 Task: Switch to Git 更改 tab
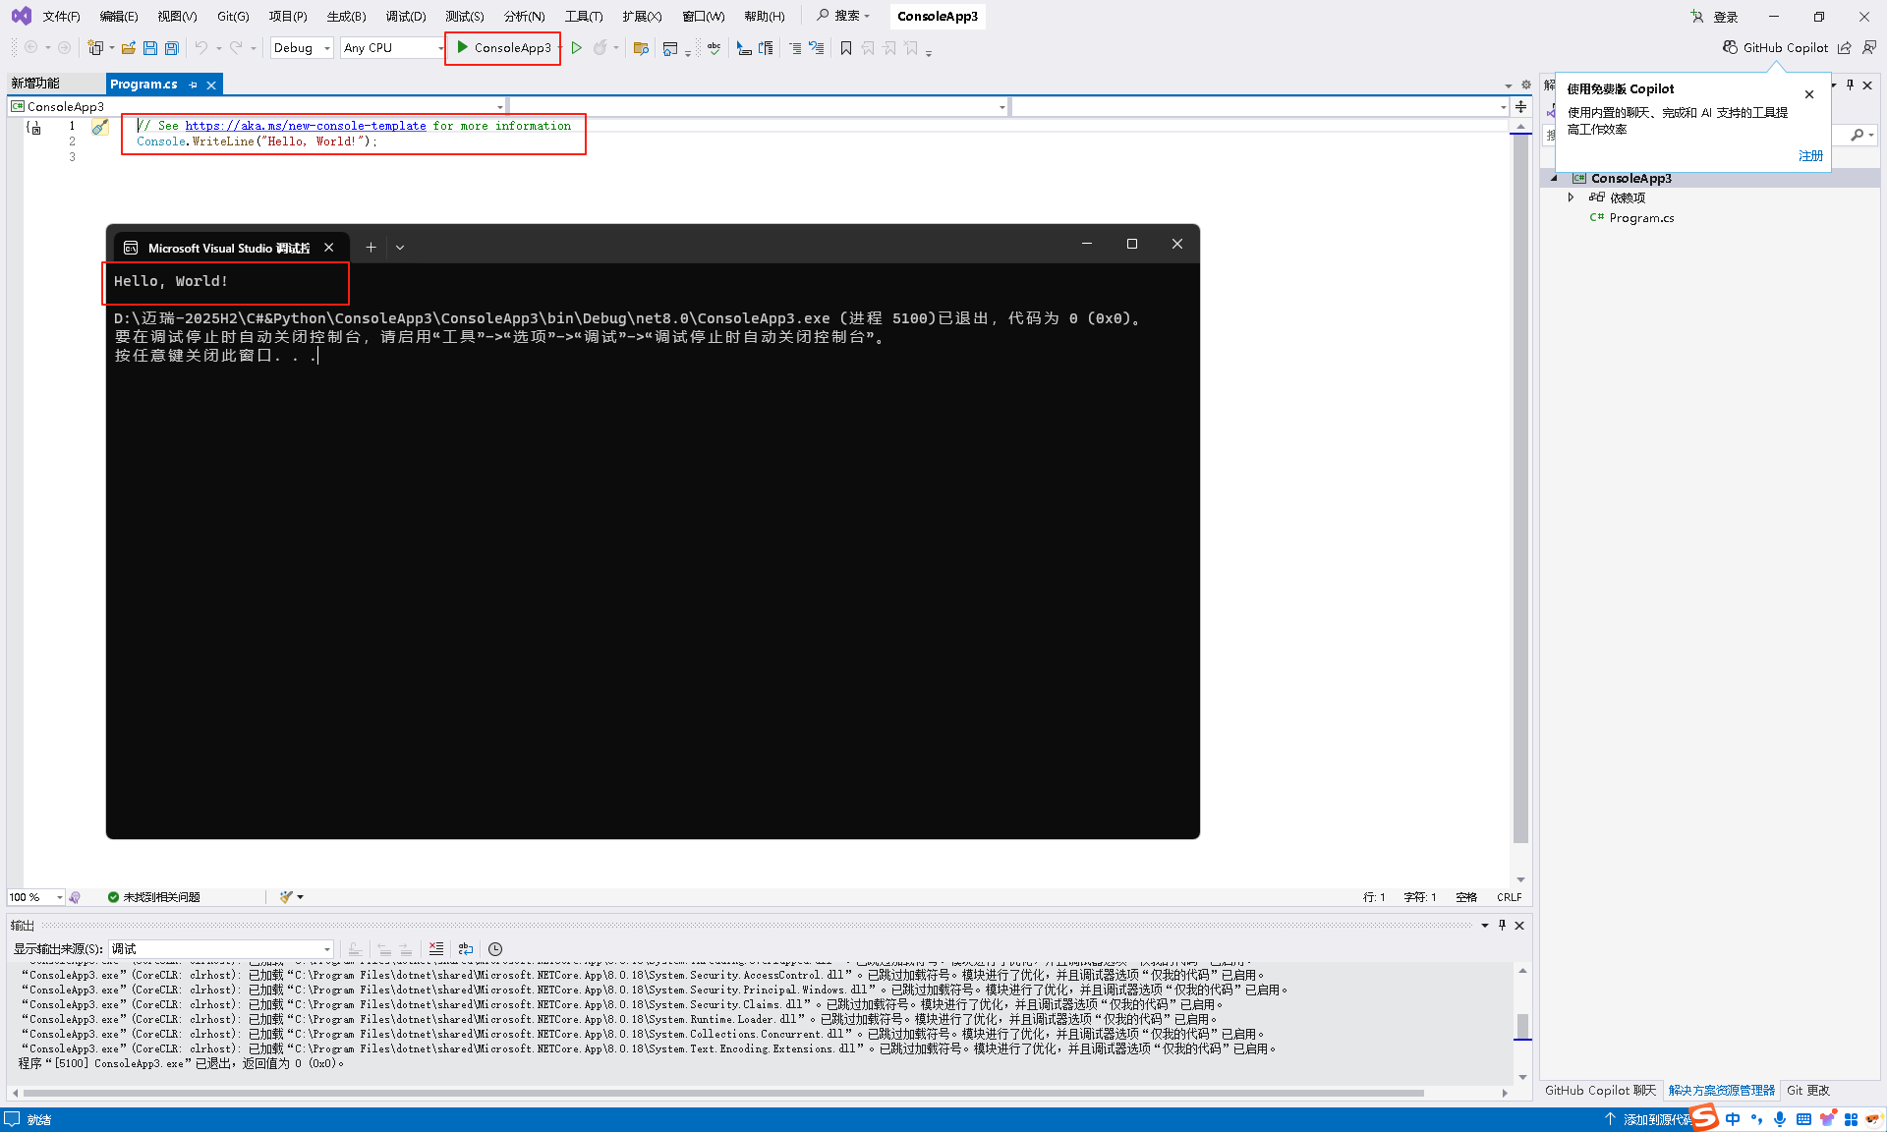(1808, 1091)
